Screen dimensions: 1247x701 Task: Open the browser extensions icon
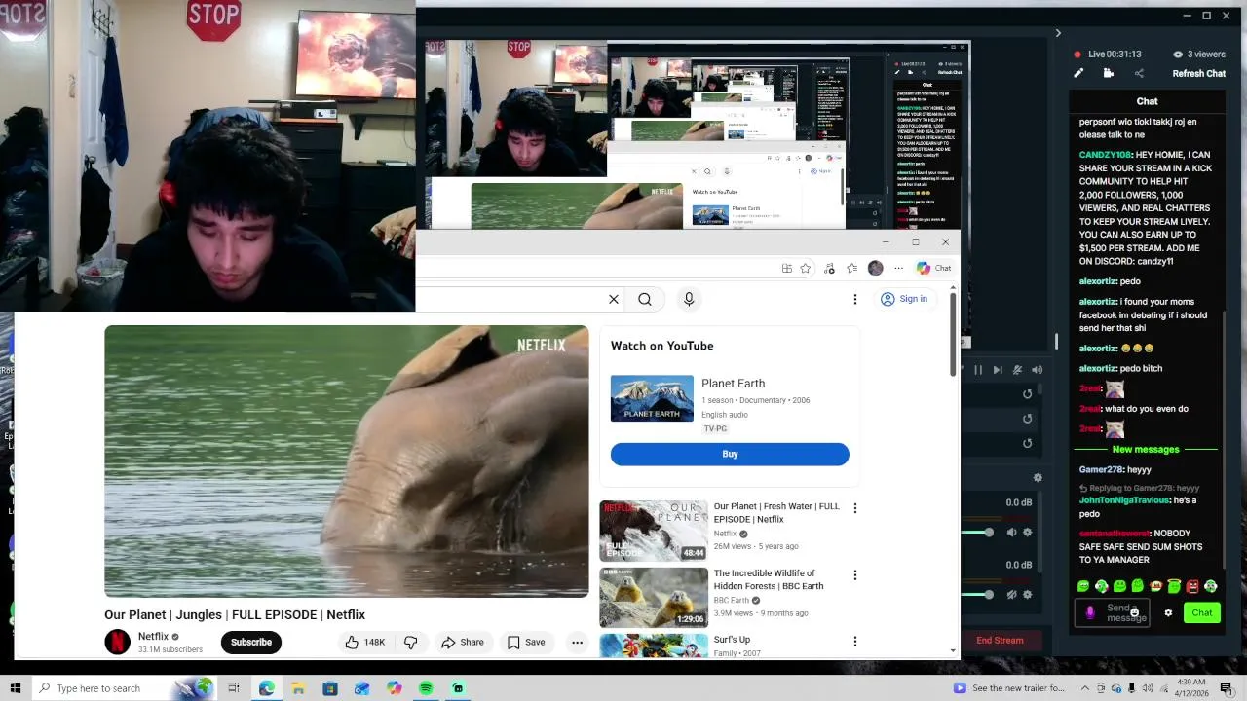[x=829, y=269]
